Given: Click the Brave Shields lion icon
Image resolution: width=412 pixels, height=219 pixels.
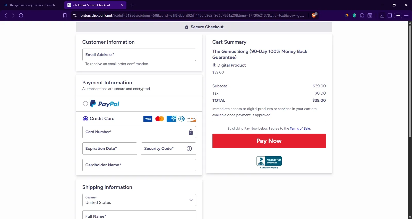Looking at the screenshot, I should (314, 15).
